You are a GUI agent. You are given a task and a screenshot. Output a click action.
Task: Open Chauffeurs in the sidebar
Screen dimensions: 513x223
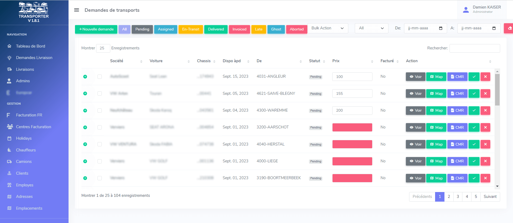[26, 150]
